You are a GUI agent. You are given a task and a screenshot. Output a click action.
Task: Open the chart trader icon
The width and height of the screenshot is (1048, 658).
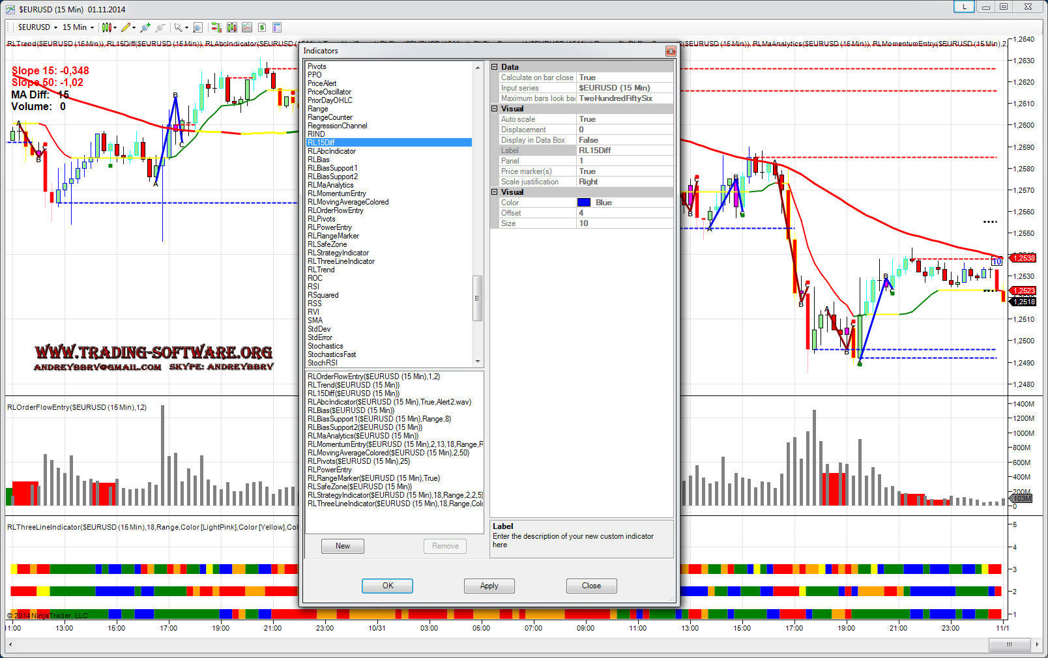pos(216,27)
